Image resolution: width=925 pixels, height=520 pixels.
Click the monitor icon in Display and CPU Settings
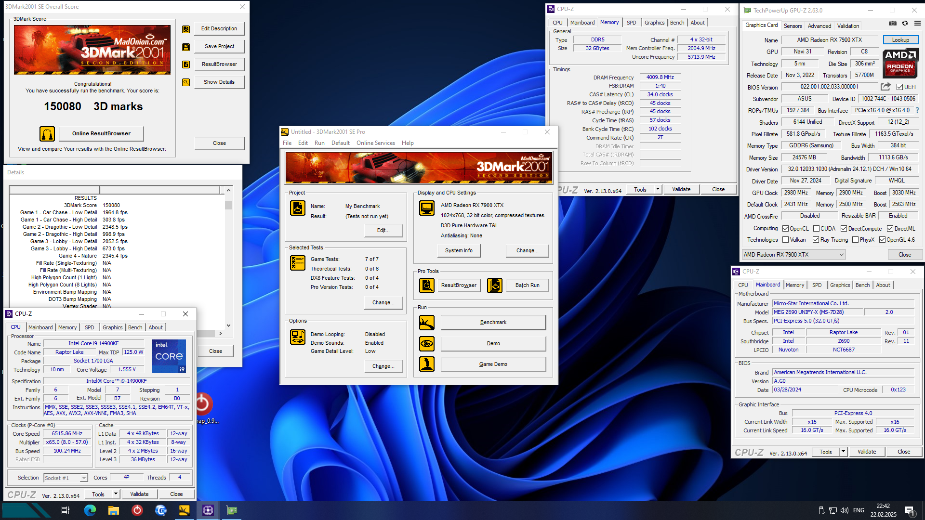[x=427, y=208]
